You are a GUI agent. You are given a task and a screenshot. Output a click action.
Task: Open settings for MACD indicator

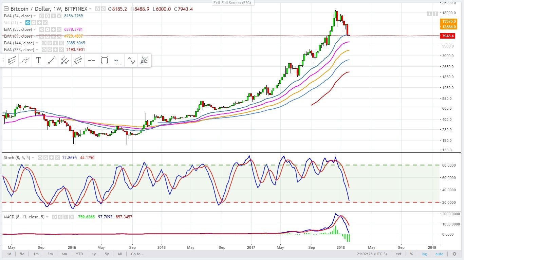pyautogui.click(x=60, y=217)
